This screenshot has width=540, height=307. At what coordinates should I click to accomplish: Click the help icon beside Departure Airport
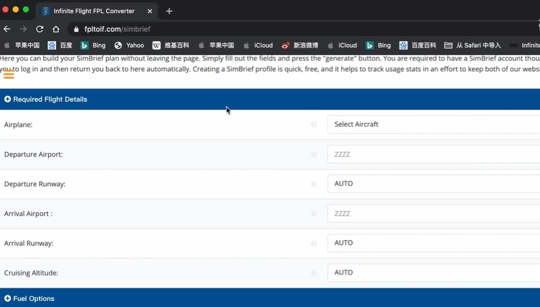(314, 155)
